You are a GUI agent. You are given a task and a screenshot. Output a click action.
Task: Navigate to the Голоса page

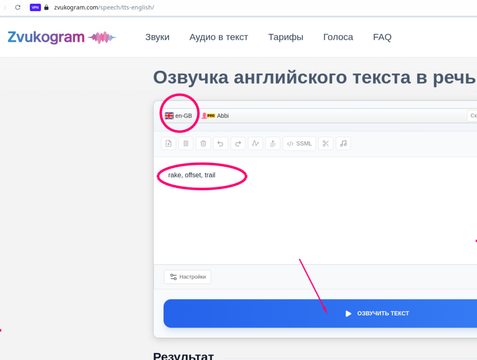(x=338, y=37)
